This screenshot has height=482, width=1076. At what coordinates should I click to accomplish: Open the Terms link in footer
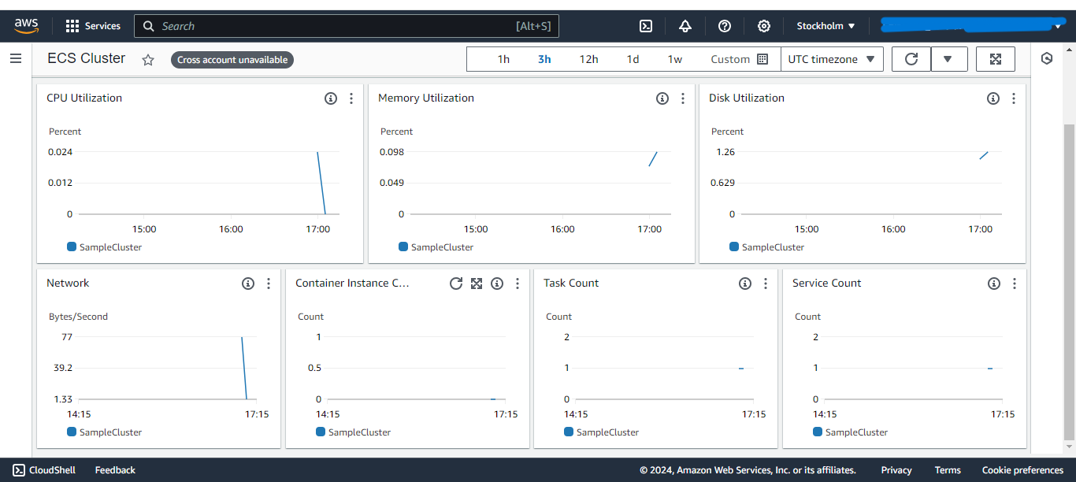pos(948,470)
